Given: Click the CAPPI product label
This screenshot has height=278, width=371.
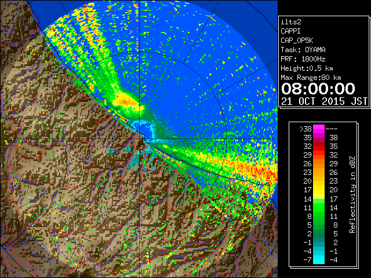Looking at the screenshot, I should click(290, 31).
